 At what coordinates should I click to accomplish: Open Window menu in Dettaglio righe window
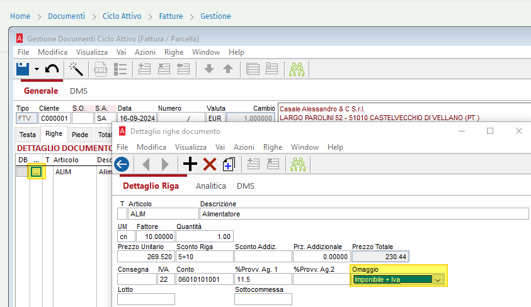(x=305, y=147)
